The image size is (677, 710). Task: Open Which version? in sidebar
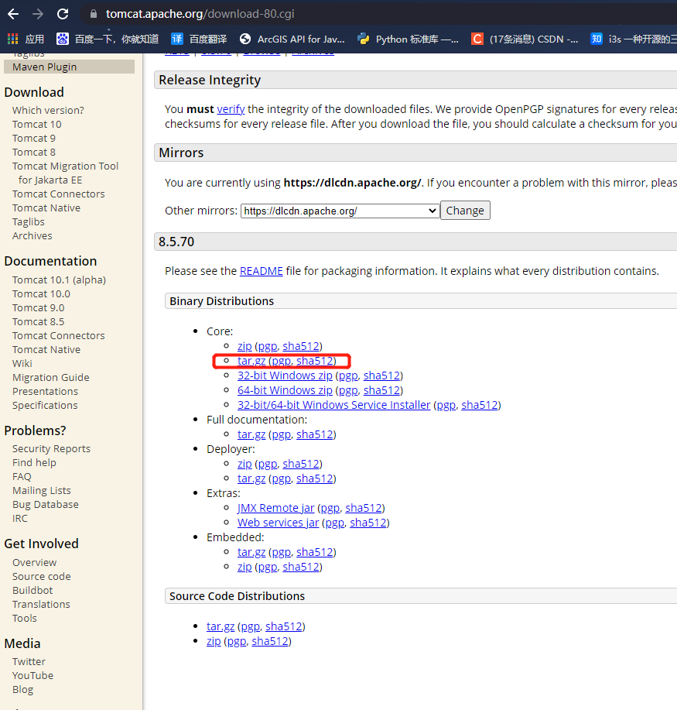[48, 110]
